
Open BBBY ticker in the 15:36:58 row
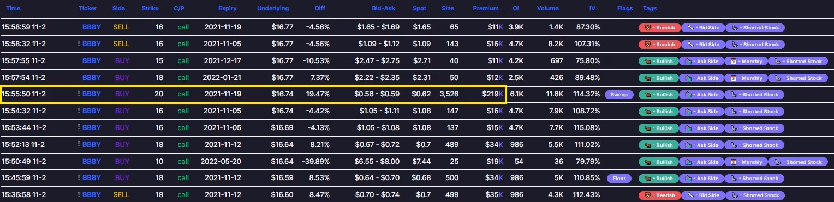tap(92, 194)
